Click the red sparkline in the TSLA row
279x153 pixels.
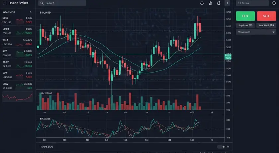point(20,44)
